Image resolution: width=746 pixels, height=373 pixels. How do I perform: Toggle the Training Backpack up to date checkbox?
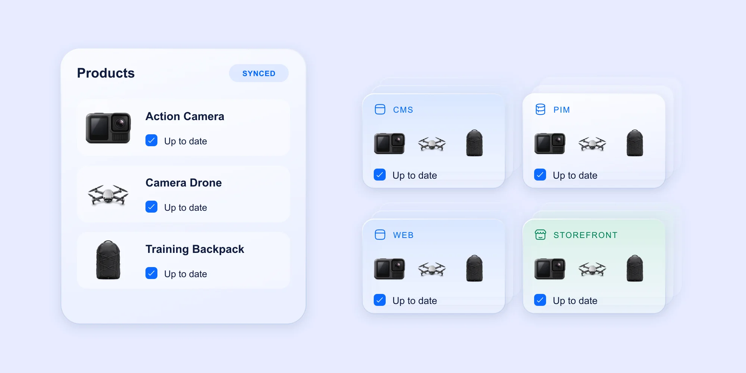(x=151, y=273)
